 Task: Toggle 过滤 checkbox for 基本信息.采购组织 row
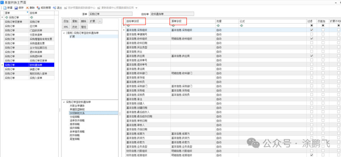[312, 30]
